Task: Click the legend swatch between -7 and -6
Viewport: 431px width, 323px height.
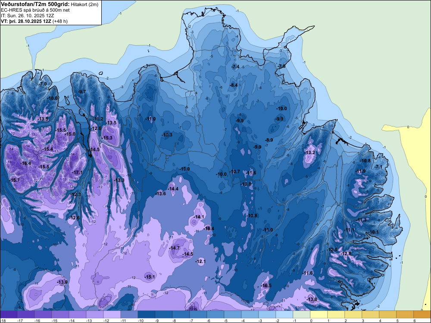Action: tap(198, 314)
